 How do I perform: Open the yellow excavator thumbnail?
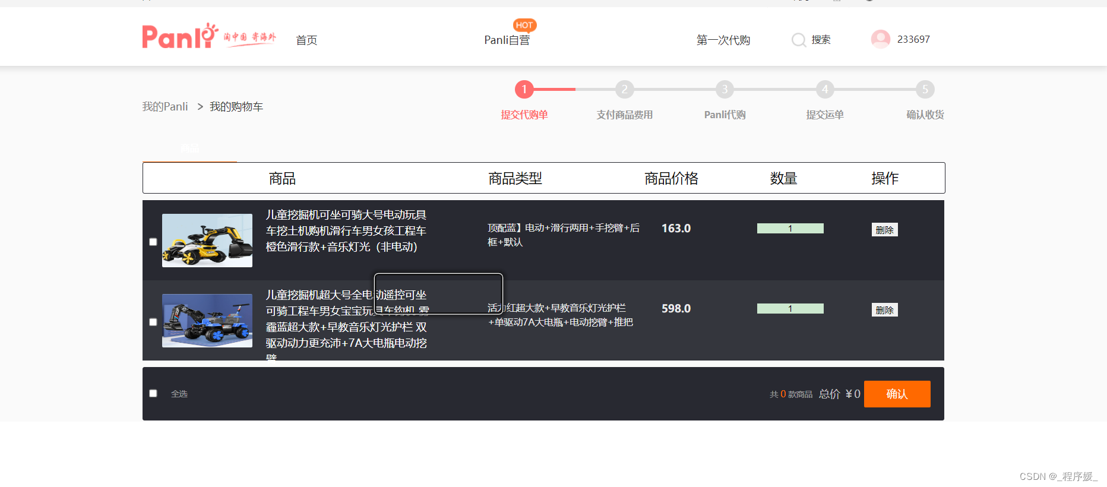coord(207,241)
